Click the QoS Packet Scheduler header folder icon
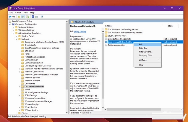Viewport: 188px width, 122px height. (72, 22)
